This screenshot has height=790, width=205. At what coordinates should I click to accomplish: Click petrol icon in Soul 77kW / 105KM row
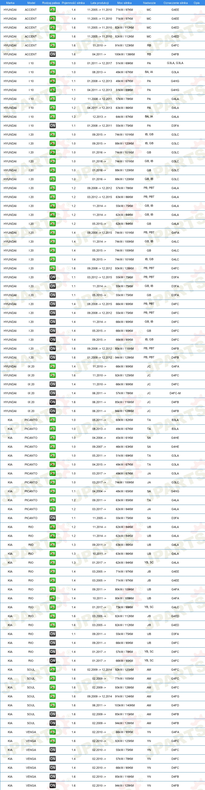53,679
